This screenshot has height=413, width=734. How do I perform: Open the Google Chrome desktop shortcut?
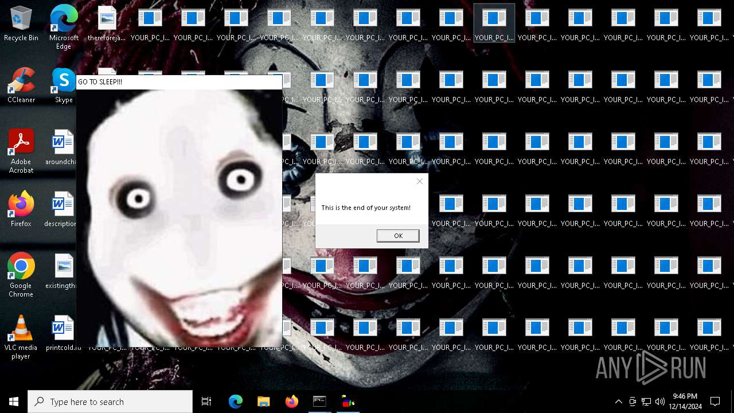click(x=21, y=275)
